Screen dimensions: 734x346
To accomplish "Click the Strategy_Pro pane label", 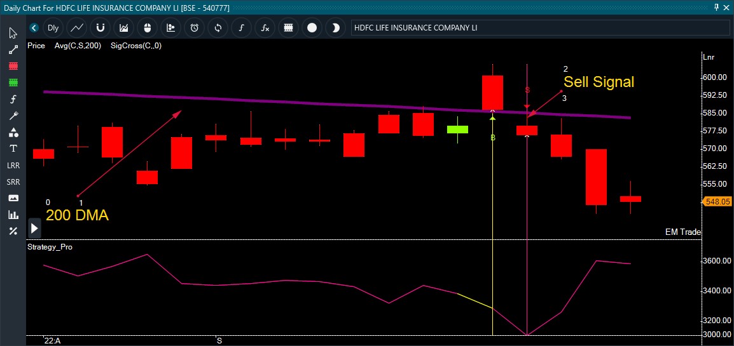I will click(50, 247).
